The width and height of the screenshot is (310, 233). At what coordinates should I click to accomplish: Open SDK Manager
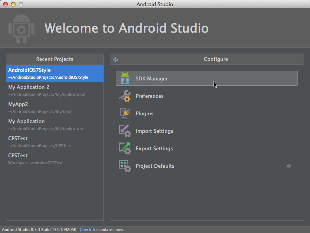pyautogui.click(x=152, y=78)
